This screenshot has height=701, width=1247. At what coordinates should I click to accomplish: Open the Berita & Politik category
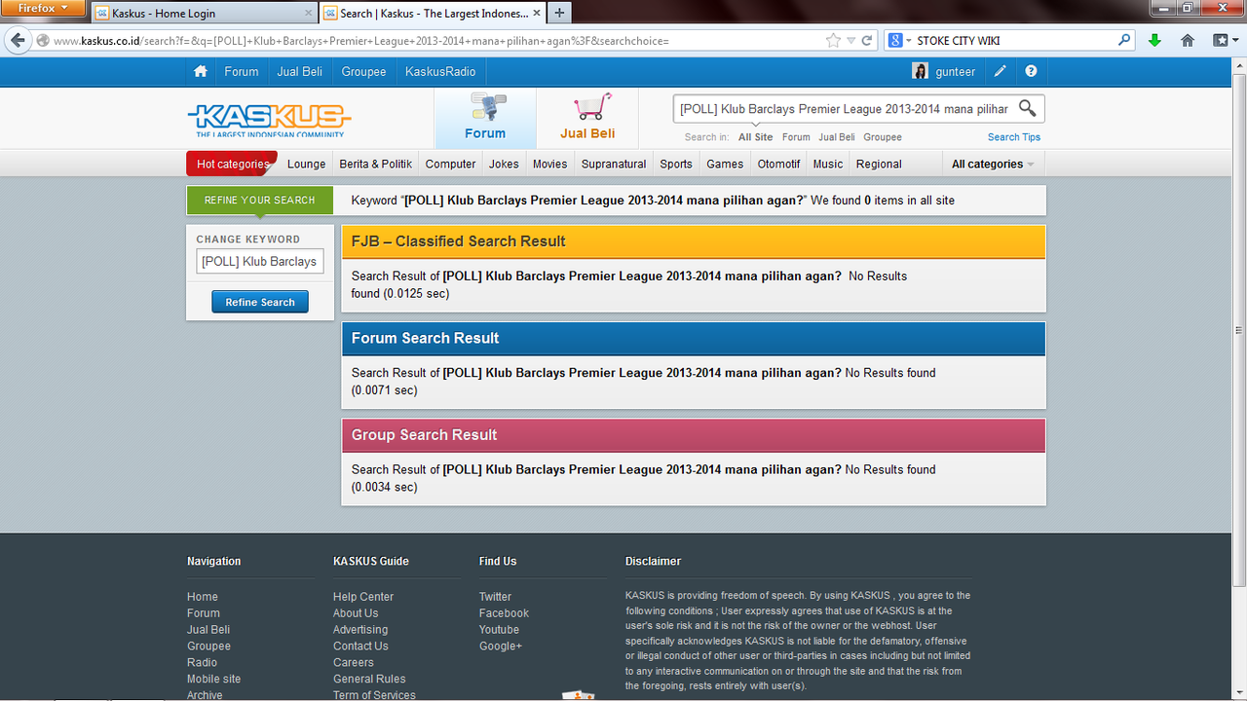coord(375,164)
